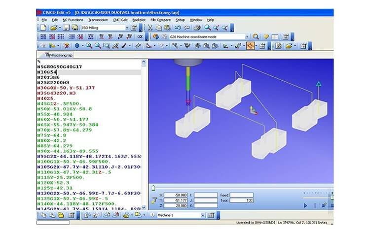
Task: Open the Window menu
Action: click(x=196, y=20)
